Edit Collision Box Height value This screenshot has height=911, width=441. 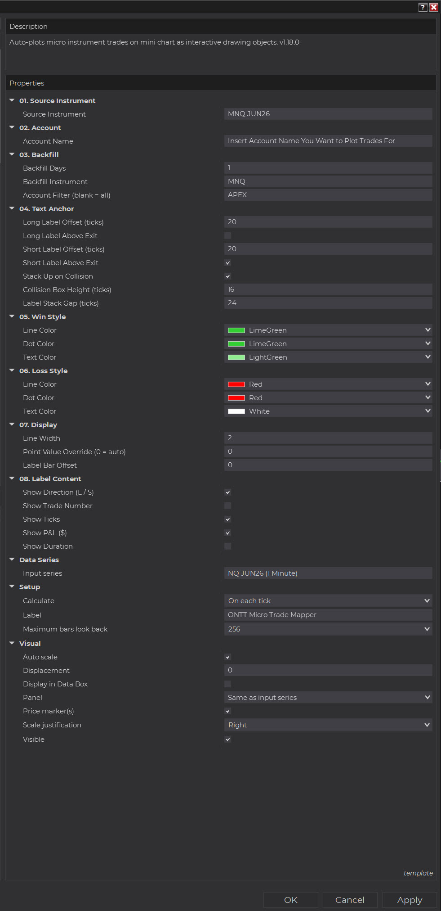(328, 289)
